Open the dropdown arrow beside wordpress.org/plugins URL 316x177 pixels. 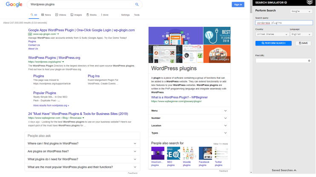pyautogui.click(x=63, y=62)
